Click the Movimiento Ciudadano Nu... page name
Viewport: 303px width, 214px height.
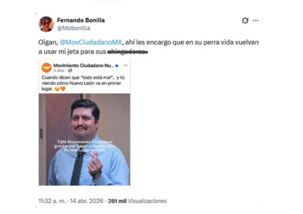point(84,66)
